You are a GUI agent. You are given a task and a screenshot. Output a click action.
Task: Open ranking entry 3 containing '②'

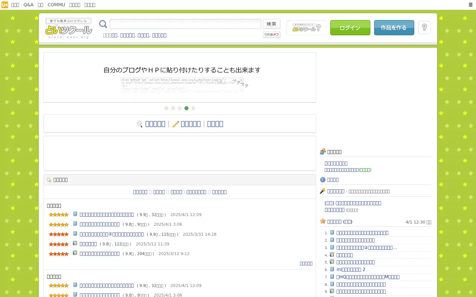coord(367,248)
